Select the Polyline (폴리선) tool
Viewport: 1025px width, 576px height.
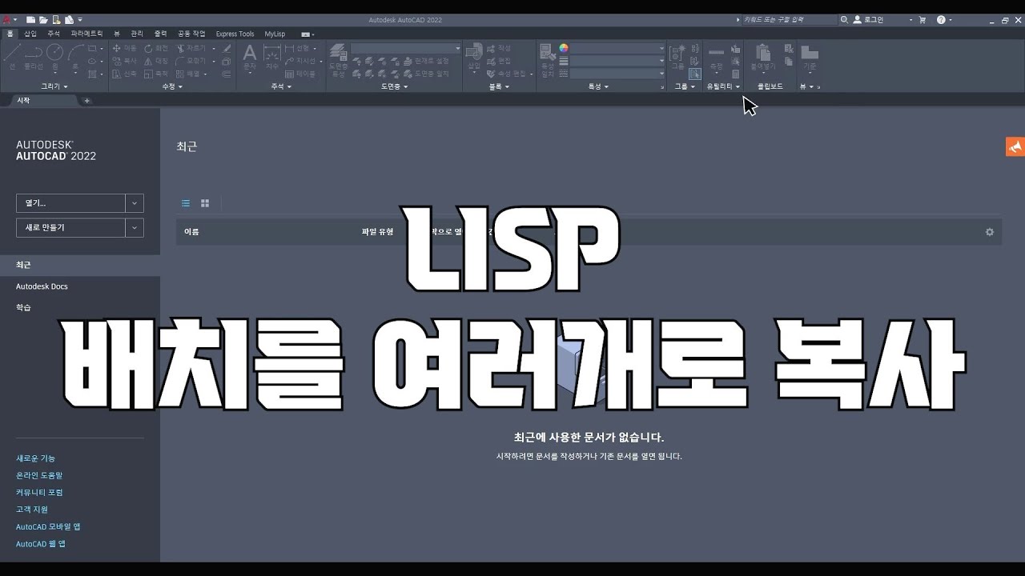34,58
